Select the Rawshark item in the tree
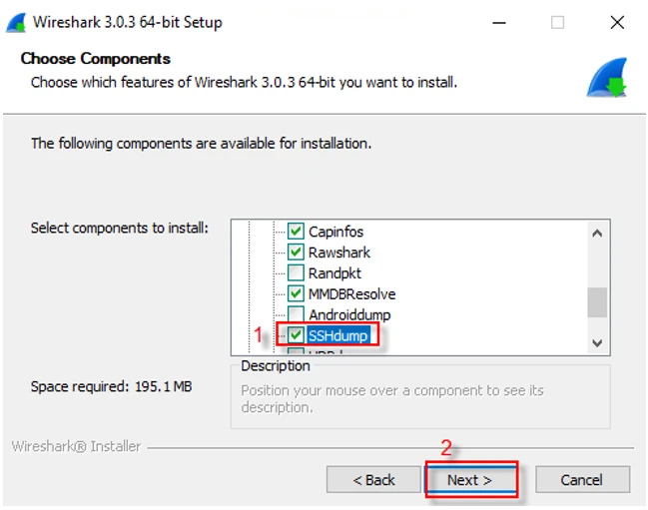 (x=337, y=253)
